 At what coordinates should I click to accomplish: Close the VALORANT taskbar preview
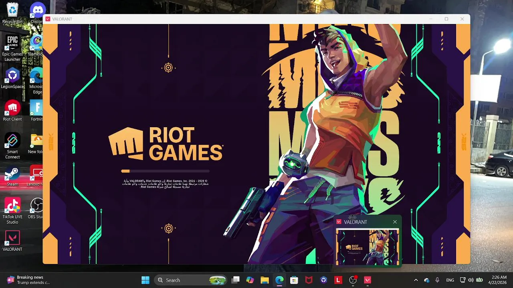395,222
